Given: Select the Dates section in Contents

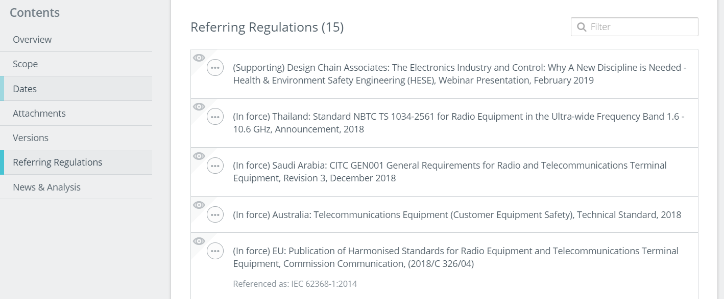Looking at the screenshot, I should coord(24,88).
